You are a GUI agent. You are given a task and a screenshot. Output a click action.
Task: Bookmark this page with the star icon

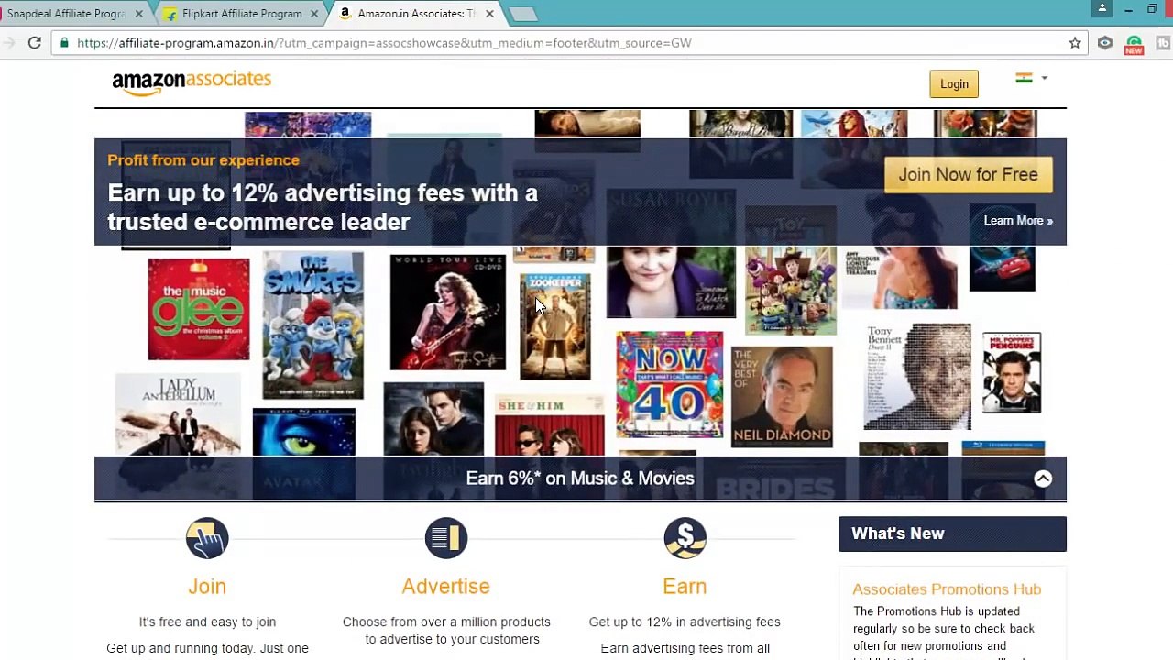click(1075, 43)
